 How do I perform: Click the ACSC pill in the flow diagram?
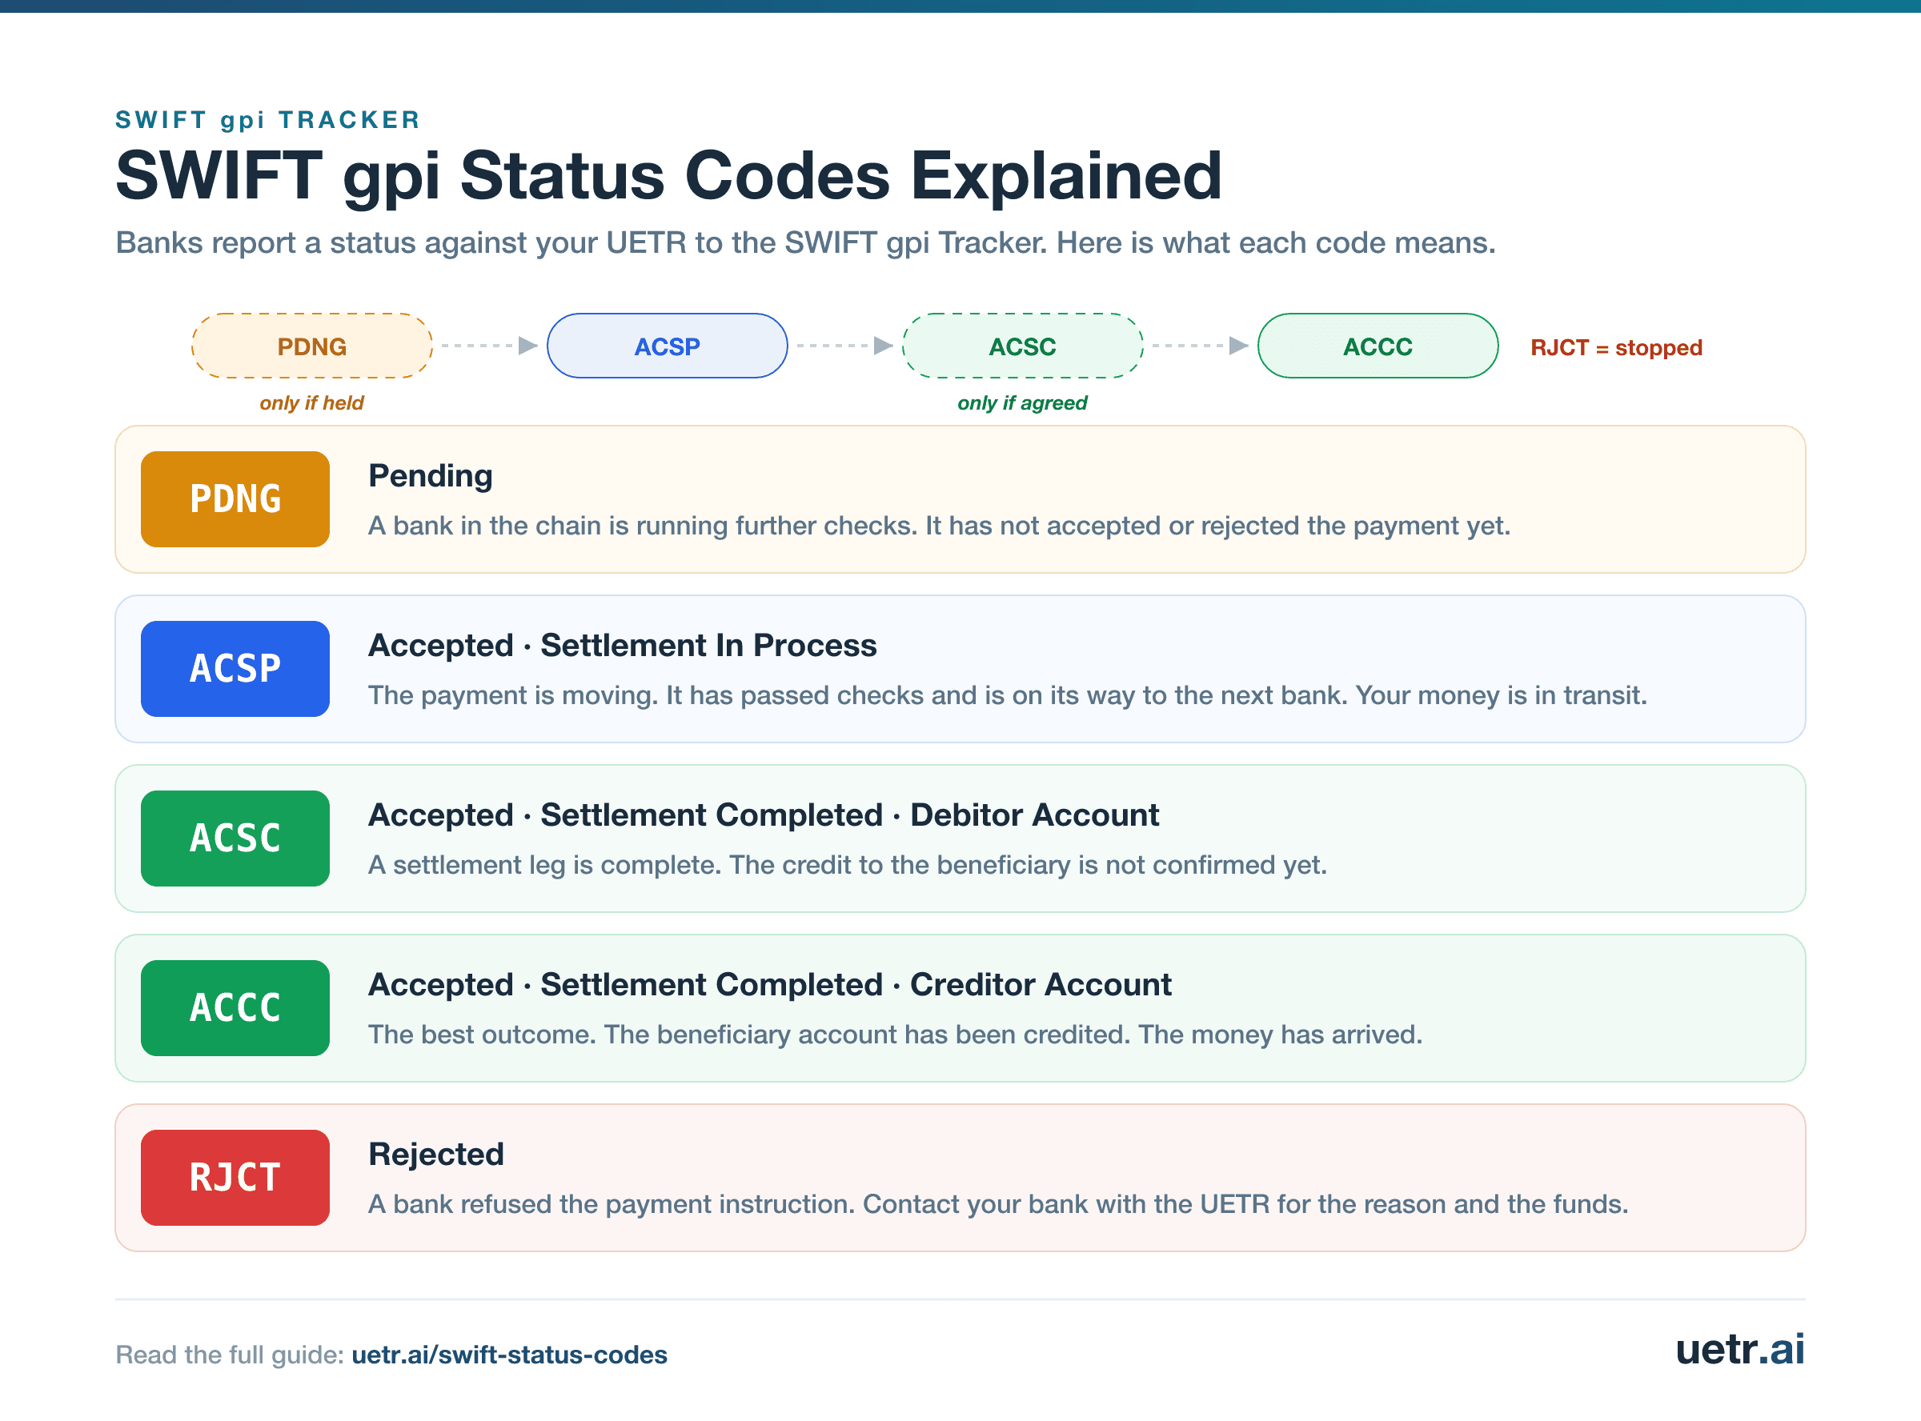click(1022, 346)
